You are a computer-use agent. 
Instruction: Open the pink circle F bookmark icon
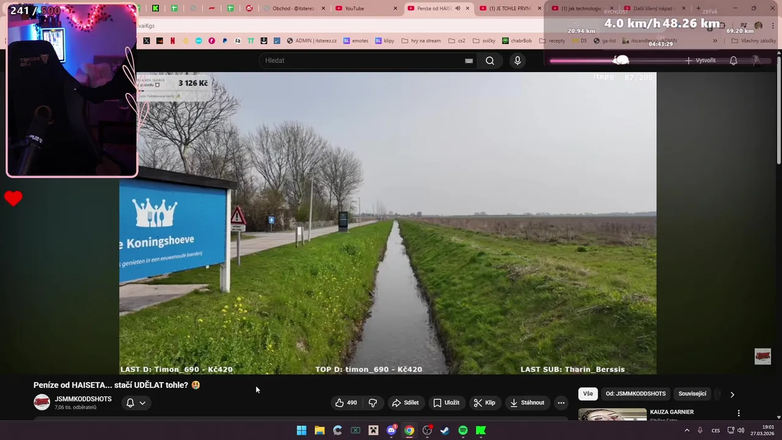coord(212,41)
